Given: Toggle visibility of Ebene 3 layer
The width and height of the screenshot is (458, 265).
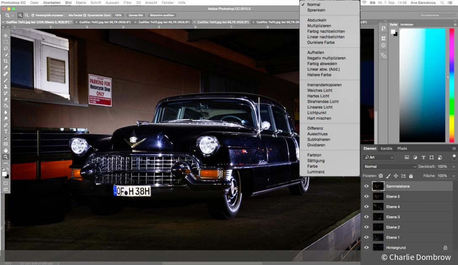Looking at the screenshot, I should (x=366, y=217).
